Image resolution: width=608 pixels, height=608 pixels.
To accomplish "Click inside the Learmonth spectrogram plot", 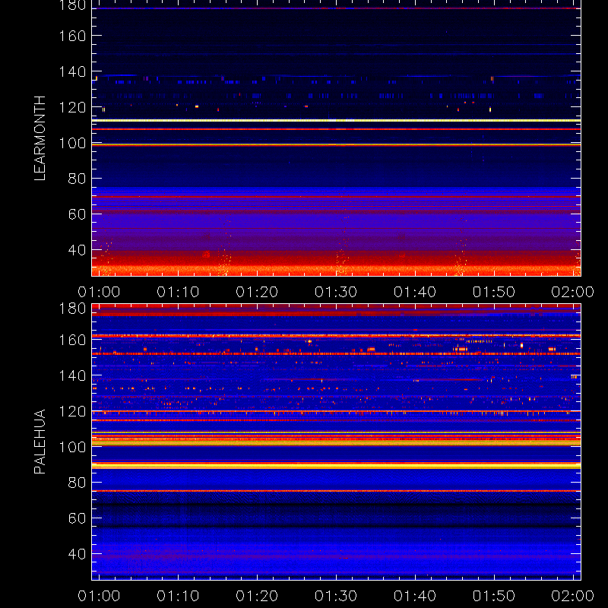I will pos(336,138).
